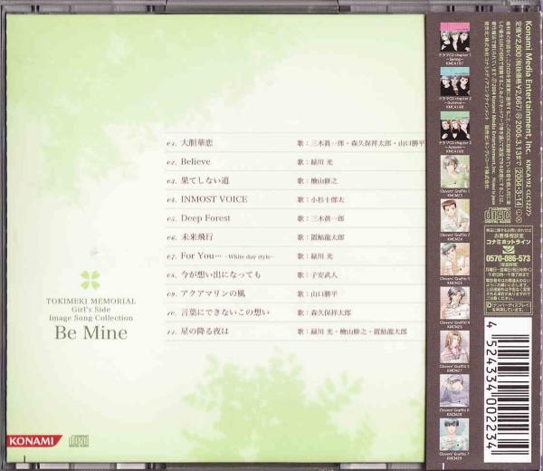The width and height of the screenshot is (543, 471).
Task: Click the Clovers' Graffiti 1 character portrait
Action: [x=454, y=170]
